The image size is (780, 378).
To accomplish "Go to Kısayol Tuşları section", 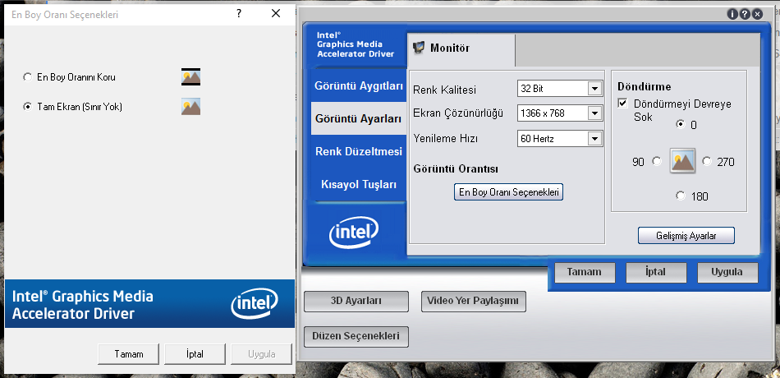I will pyautogui.click(x=359, y=185).
